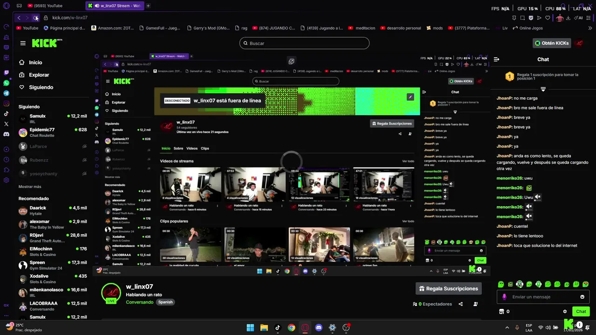Open recommended channel Spreen

click(53, 265)
